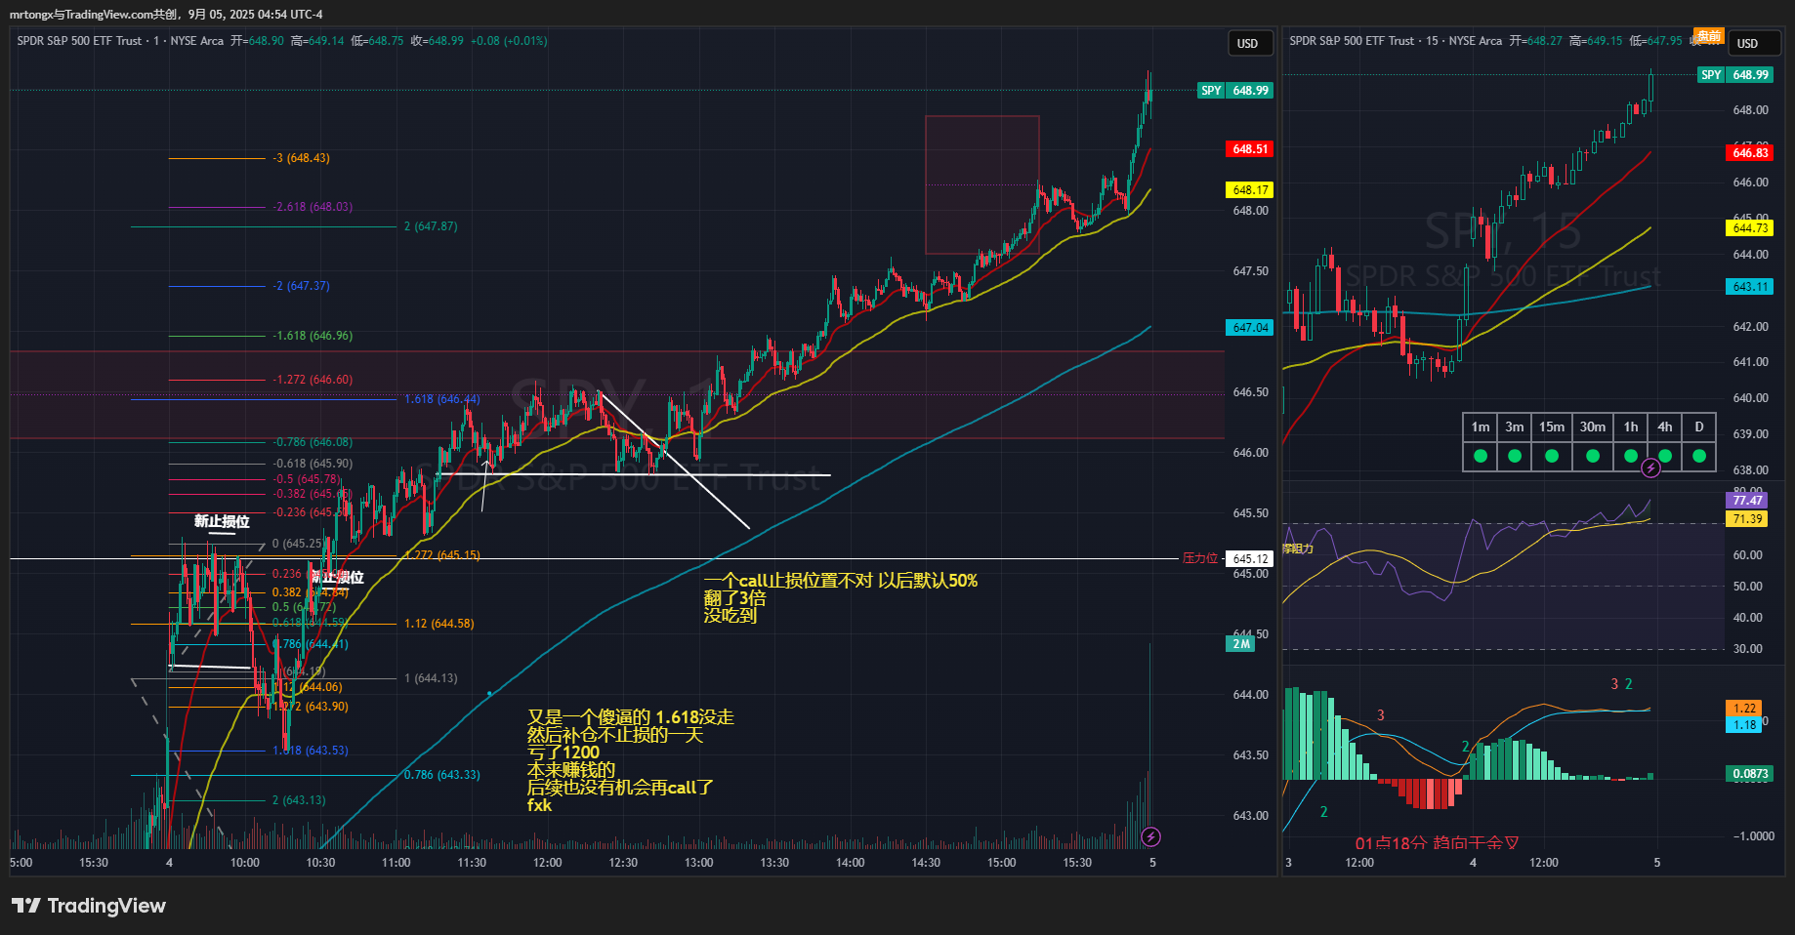Click the red 648.51 price label
The image size is (1795, 935).
click(1250, 149)
